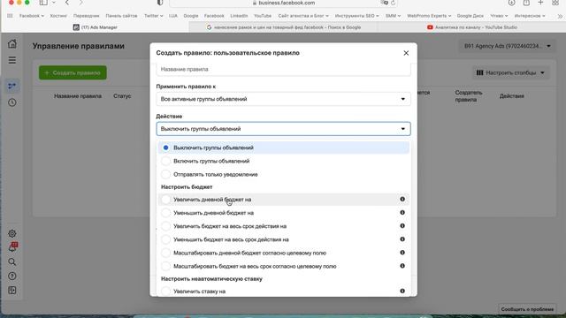Toggle Safari sidebar button

(x=43, y=3)
